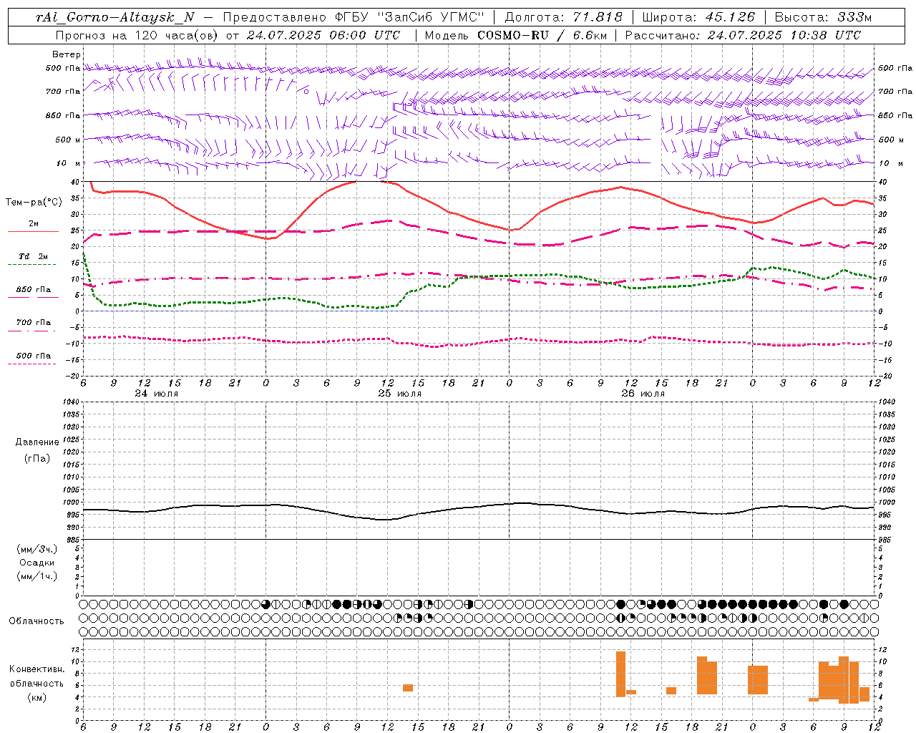Click the station name rAl_Gorno-Altaysk_N
Screen dimensions: 916x733
(x=114, y=17)
